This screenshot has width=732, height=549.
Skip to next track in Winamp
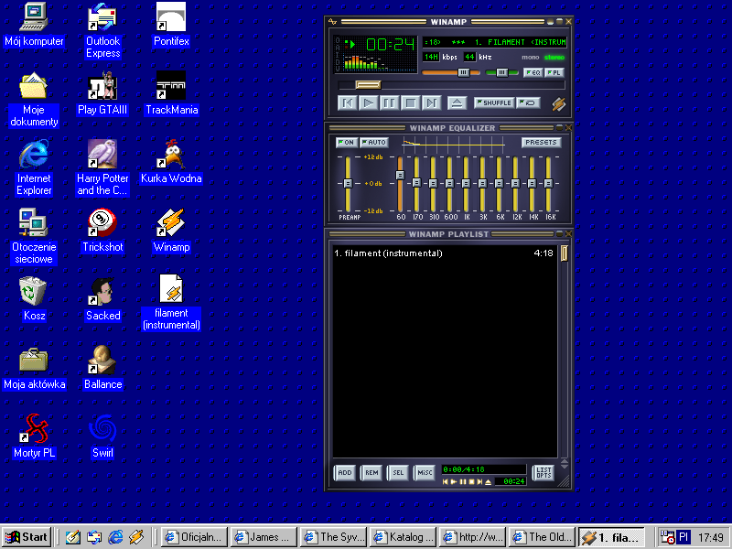click(x=431, y=102)
